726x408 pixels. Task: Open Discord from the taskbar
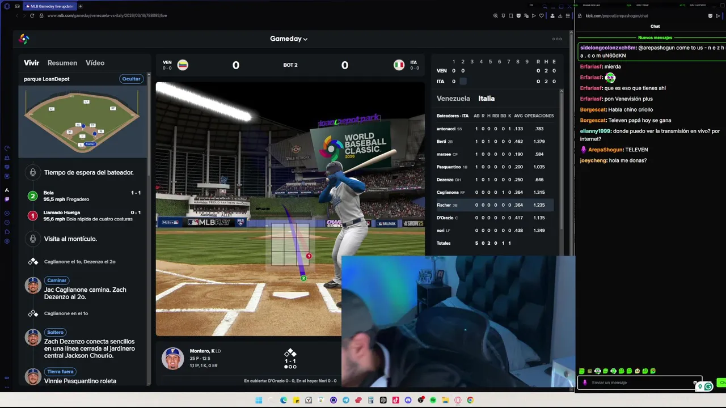pyautogui.click(x=408, y=400)
